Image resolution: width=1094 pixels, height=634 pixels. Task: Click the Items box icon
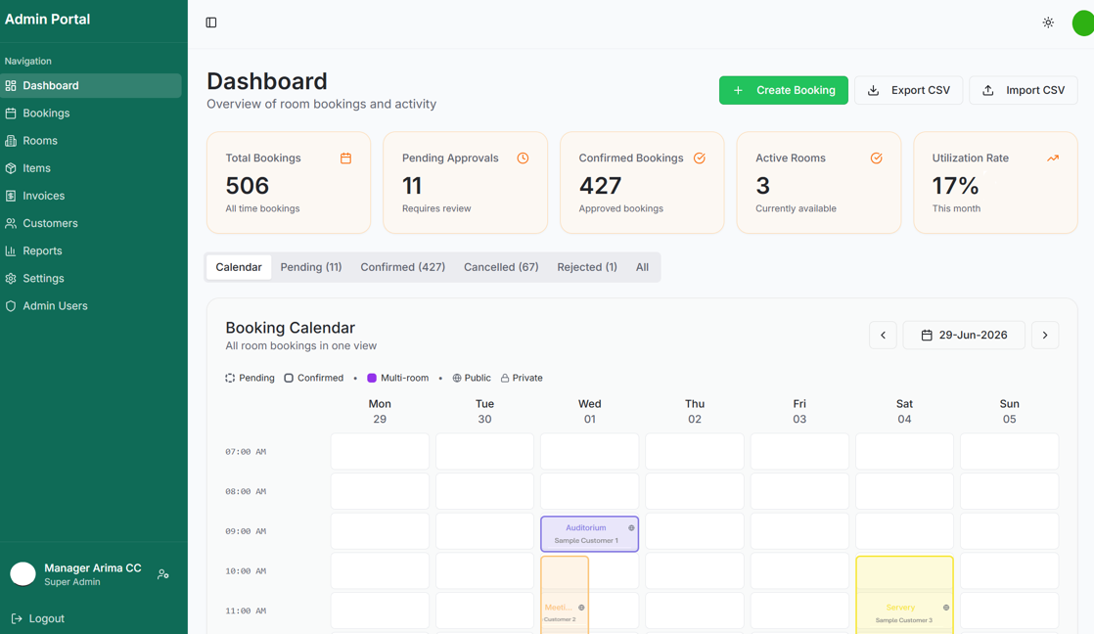[11, 168]
